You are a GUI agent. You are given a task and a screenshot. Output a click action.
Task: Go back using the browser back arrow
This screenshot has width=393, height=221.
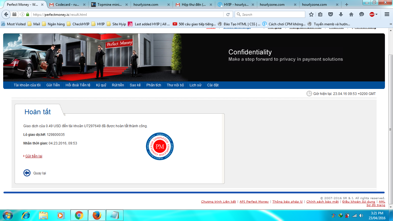coord(6,14)
